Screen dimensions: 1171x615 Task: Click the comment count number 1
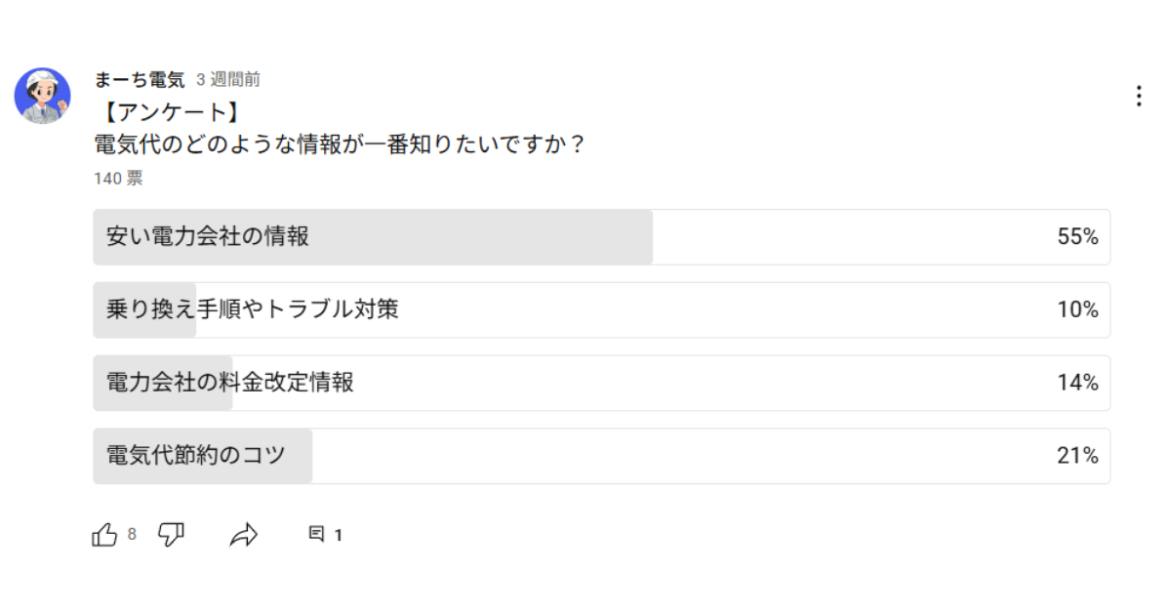click(338, 535)
